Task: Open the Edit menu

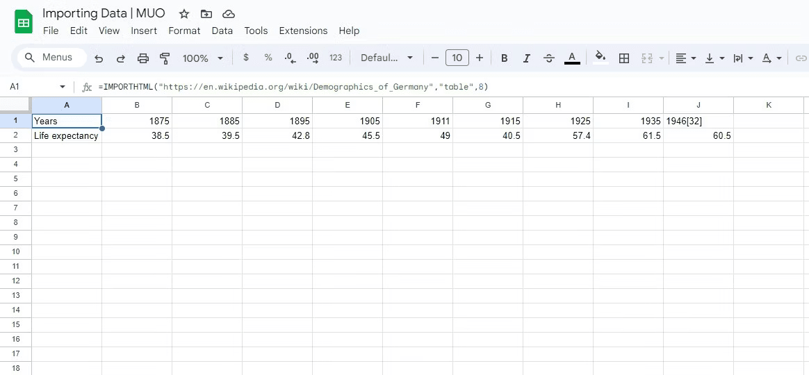Action: (79, 31)
